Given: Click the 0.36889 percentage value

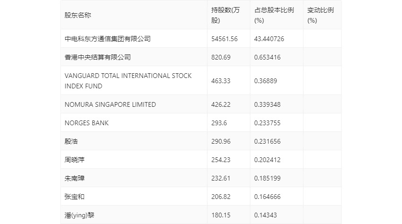Looking at the screenshot, I should [265, 81].
